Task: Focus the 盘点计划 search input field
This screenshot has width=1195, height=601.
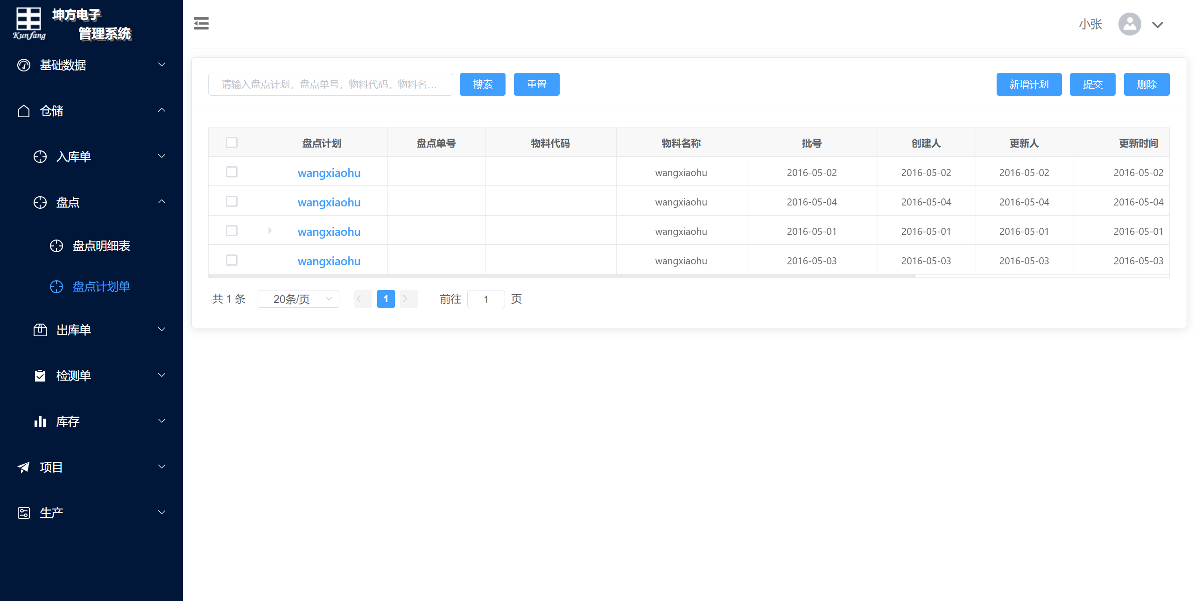Action: tap(330, 85)
